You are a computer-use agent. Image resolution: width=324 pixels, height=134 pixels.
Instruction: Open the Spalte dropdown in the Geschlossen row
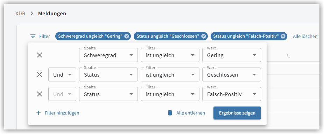(x=108, y=74)
